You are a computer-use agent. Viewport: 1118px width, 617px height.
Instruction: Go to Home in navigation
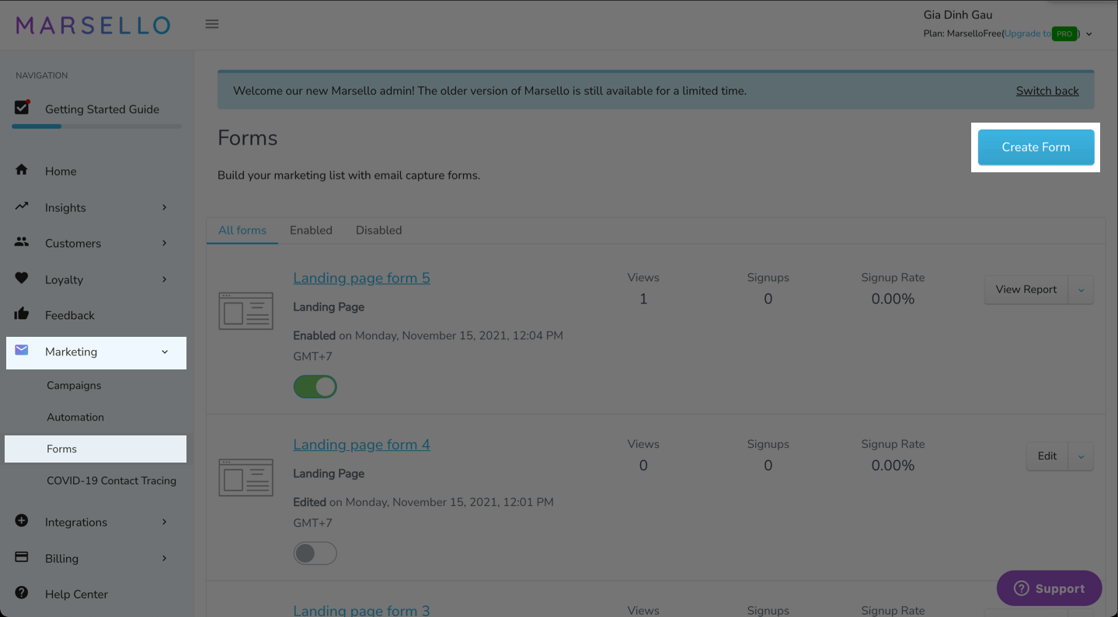pos(61,171)
